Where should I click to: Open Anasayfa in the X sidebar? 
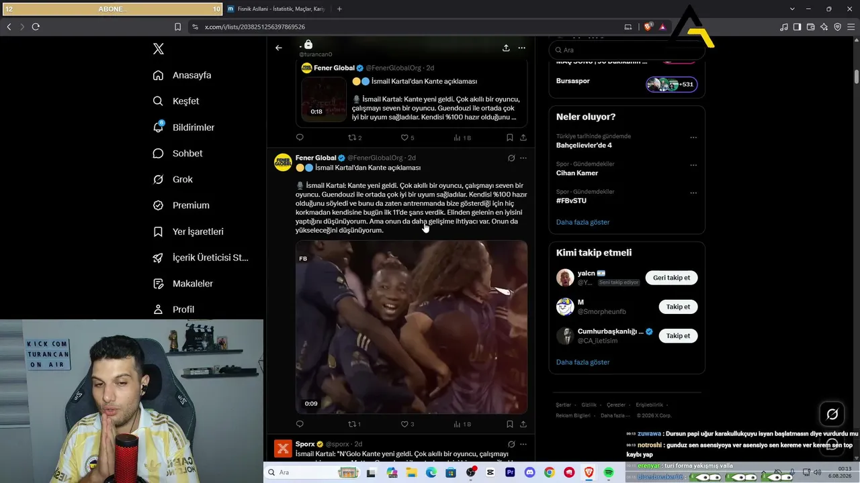coord(182,75)
